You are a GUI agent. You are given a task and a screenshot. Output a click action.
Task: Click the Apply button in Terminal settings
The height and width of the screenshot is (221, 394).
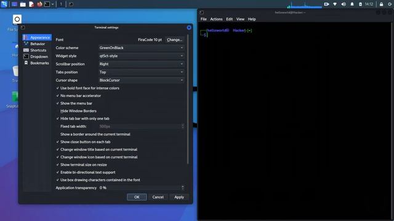pyautogui.click(x=179, y=197)
